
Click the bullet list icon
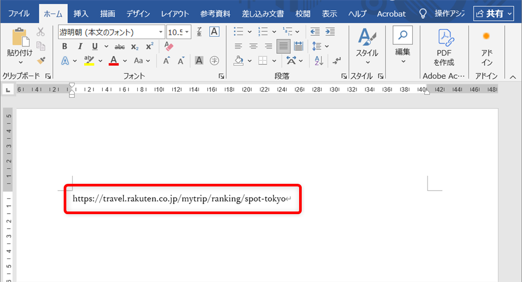(x=239, y=32)
